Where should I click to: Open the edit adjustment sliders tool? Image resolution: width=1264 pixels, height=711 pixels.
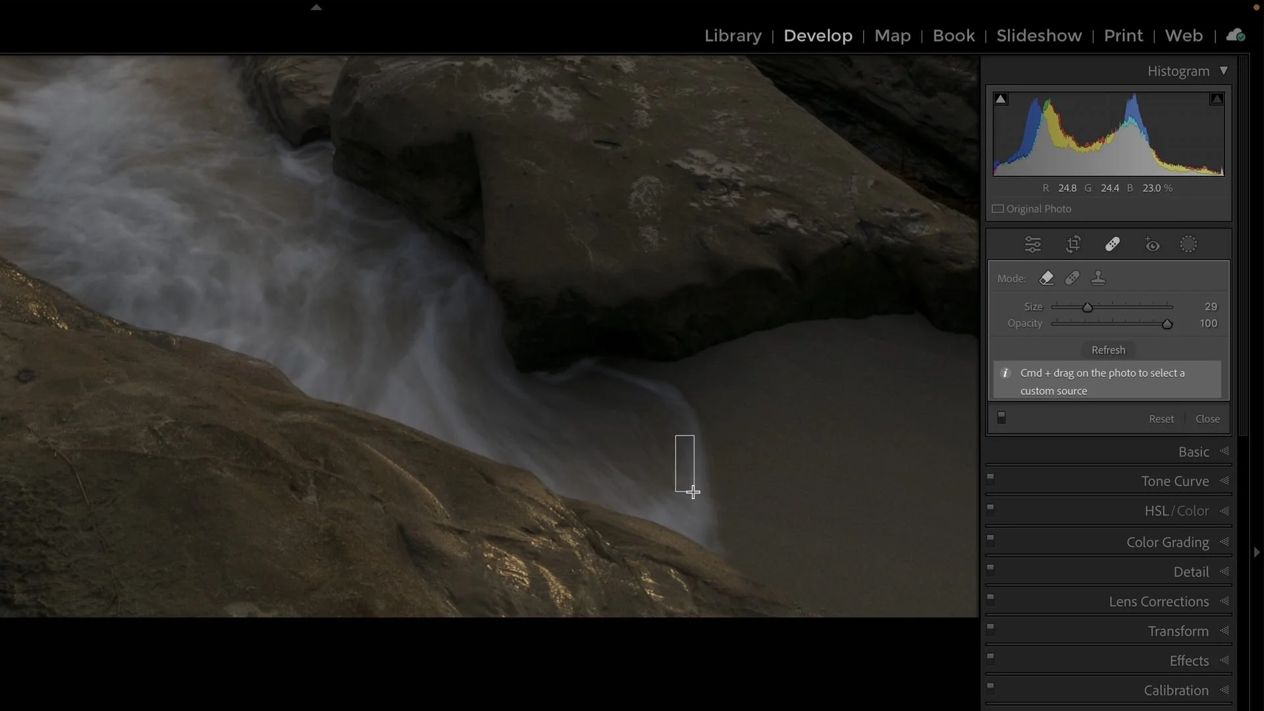click(x=1034, y=244)
